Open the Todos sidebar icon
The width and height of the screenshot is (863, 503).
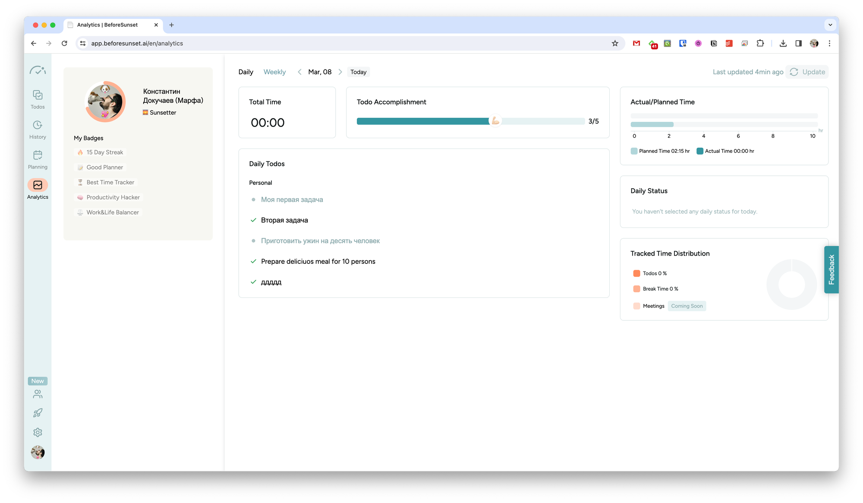(38, 95)
